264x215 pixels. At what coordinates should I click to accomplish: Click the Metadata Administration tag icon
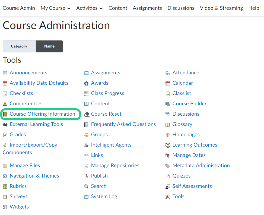(168, 166)
